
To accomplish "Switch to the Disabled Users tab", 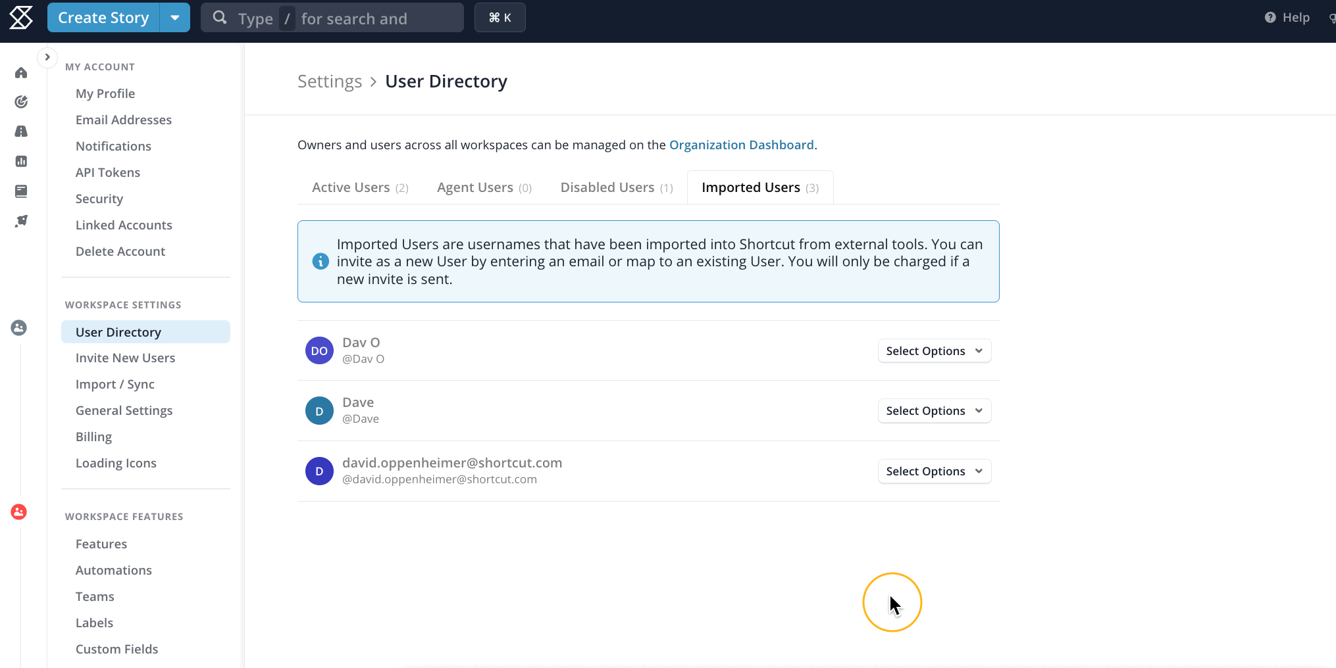I will pos(617,187).
